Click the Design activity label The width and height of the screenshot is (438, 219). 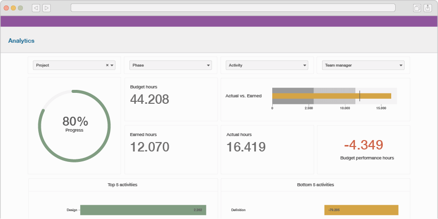click(x=72, y=210)
